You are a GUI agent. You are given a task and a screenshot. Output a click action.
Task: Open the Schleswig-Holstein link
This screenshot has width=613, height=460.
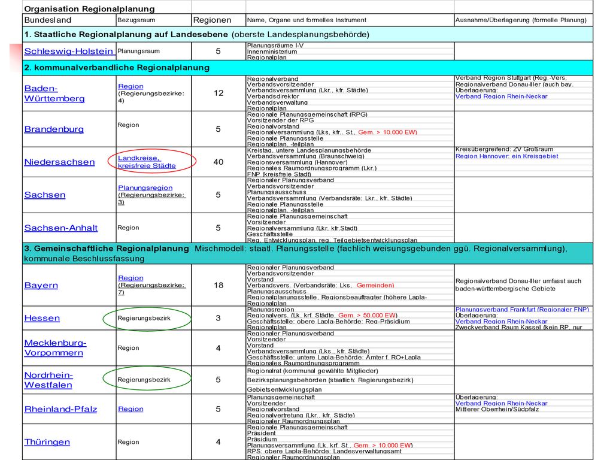(69, 52)
